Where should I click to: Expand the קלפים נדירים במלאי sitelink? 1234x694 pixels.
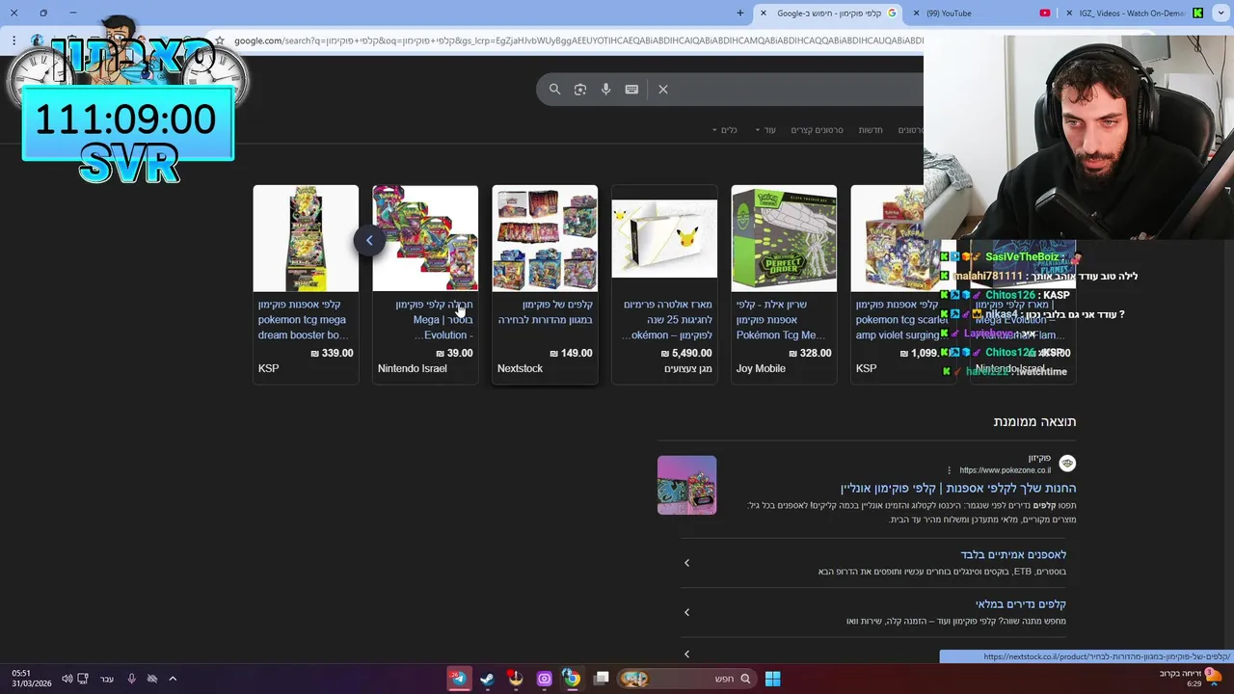pos(686,612)
